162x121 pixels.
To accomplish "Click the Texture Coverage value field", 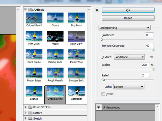I will [149, 46].
